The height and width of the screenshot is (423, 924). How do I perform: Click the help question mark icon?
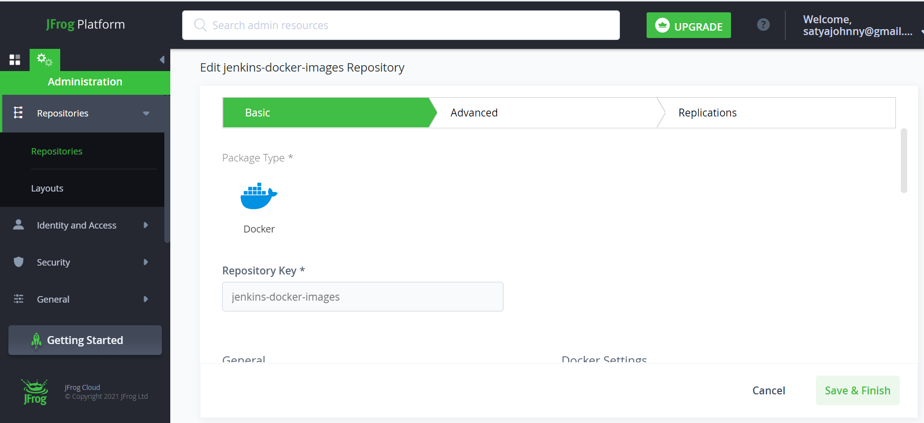763,25
